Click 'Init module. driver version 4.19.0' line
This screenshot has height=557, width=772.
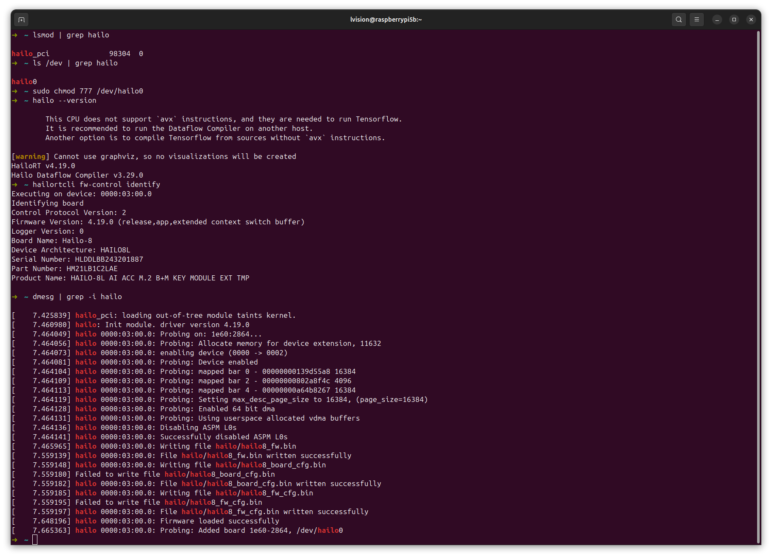pyautogui.click(x=131, y=325)
